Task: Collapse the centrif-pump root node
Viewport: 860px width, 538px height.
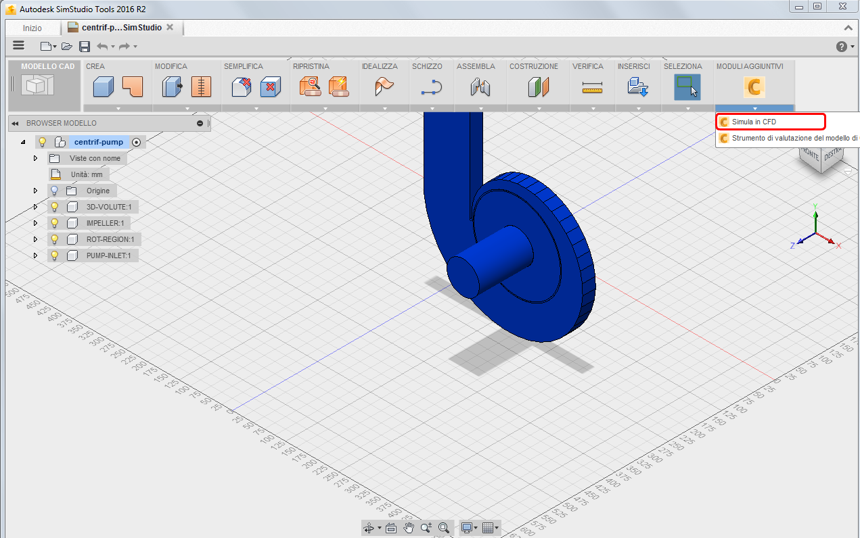Action: [23, 142]
